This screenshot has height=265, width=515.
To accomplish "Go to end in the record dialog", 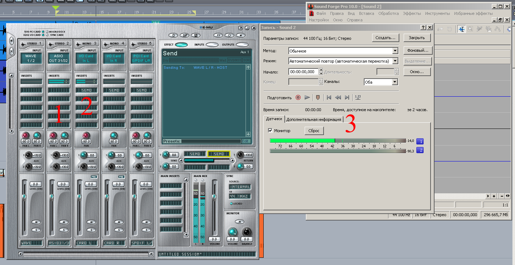I will coord(347,97).
